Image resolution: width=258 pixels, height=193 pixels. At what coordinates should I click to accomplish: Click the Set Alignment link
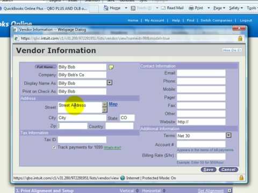tap(211, 191)
